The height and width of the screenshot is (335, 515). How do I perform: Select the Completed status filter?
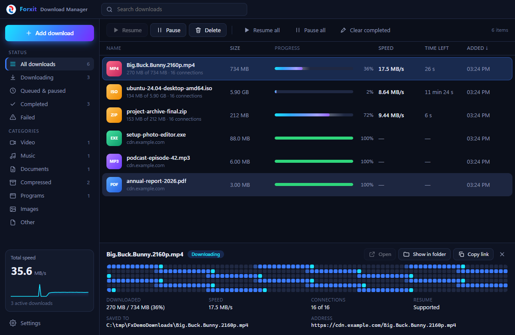pyautogui.click(x=49, y=104)
